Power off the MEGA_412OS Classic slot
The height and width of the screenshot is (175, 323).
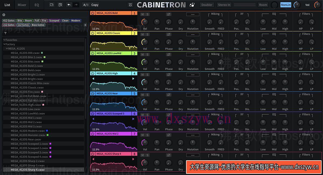93,33
